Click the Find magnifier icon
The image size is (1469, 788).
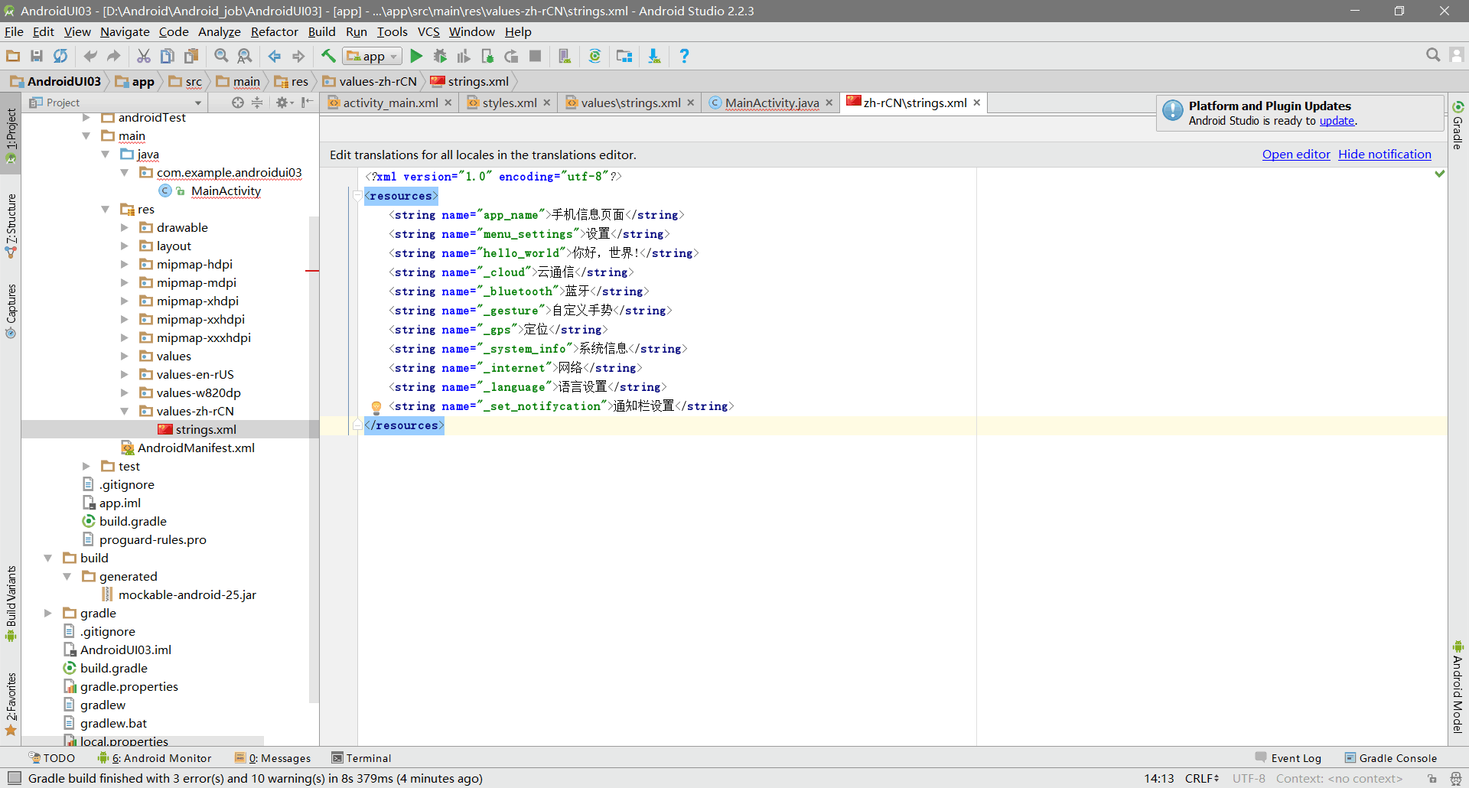click(221, 56)
